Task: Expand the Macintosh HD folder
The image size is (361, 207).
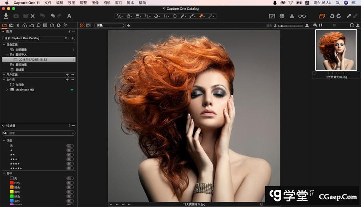Action: coord(7,90)
